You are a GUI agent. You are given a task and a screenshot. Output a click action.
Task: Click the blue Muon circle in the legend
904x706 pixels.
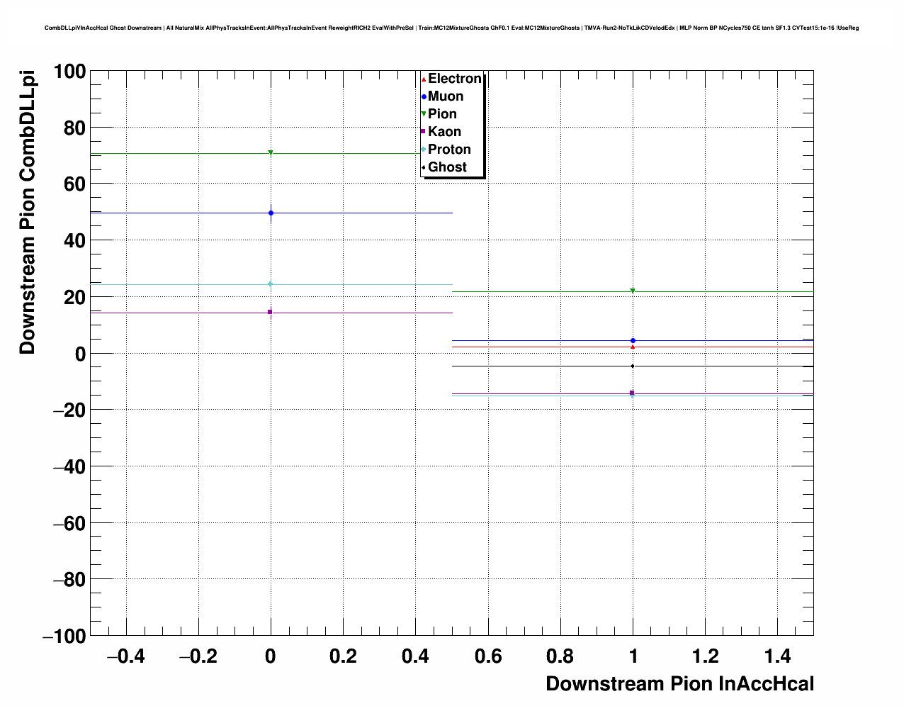[x=424, y=97]
